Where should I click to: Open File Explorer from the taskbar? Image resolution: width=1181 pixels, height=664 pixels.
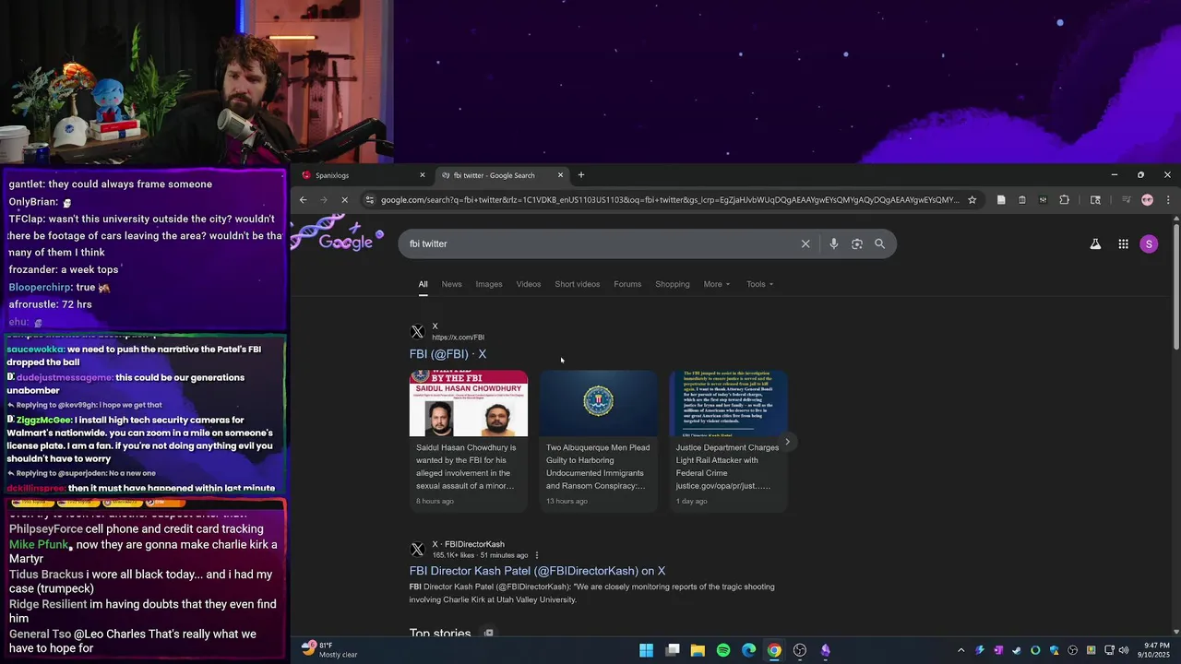coord(698,650)
